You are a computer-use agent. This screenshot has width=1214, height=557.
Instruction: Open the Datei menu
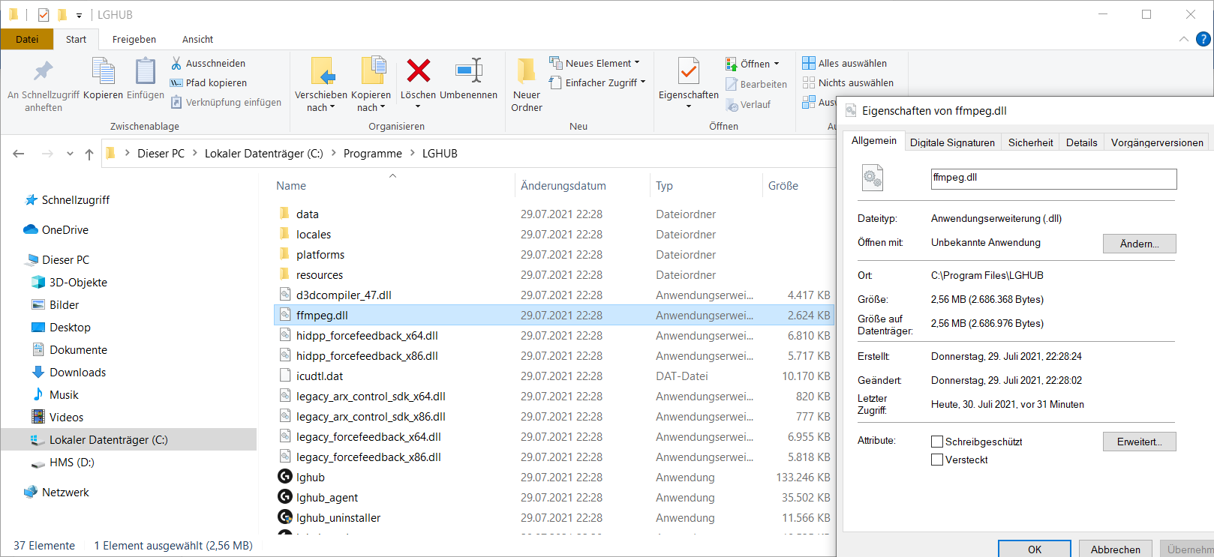coord(27,40)
